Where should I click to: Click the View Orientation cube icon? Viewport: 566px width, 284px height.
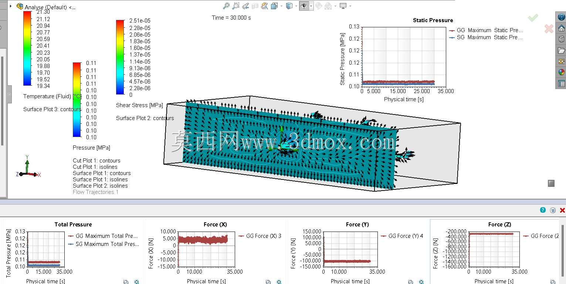coord(274,6)
